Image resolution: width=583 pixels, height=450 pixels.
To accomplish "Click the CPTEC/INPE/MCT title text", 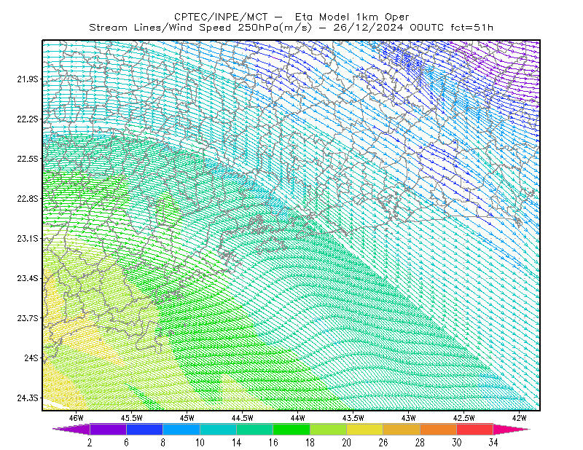I will click(221, 17).
